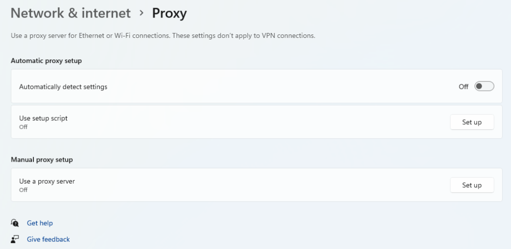Click the Manual proxy setup heading
This screenshot has height=249, width=511.
coord(42,160)
